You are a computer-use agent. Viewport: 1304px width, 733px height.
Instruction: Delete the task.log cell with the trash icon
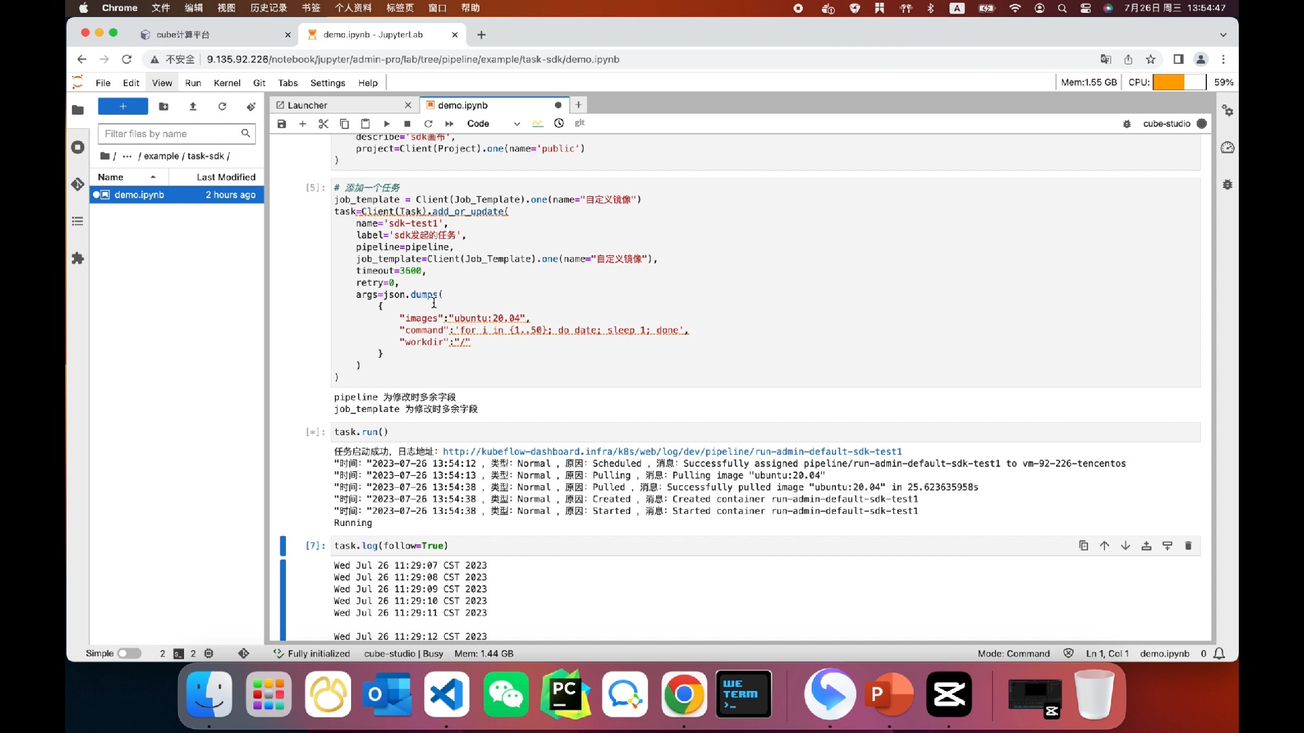click(x=1188, y=546)
